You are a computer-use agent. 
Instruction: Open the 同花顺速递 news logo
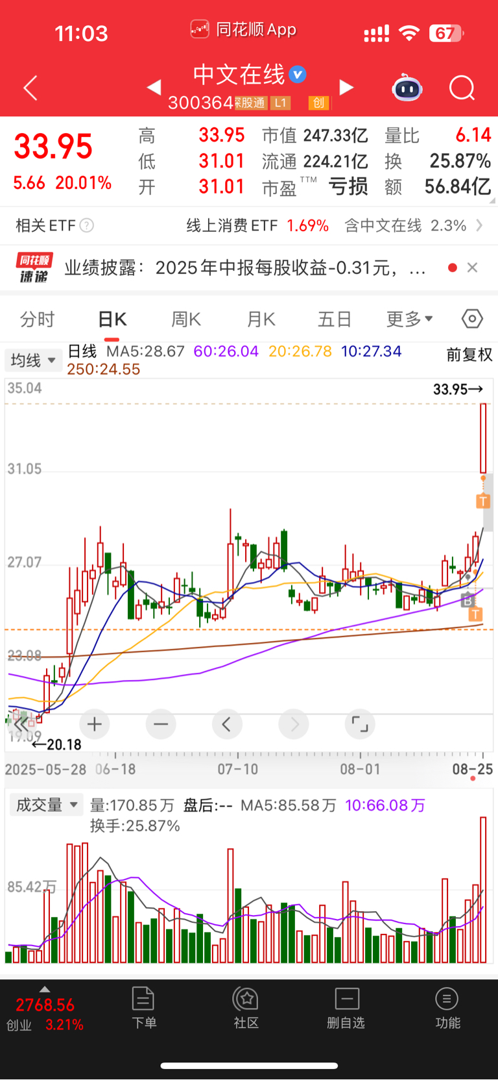coord(34,268)
